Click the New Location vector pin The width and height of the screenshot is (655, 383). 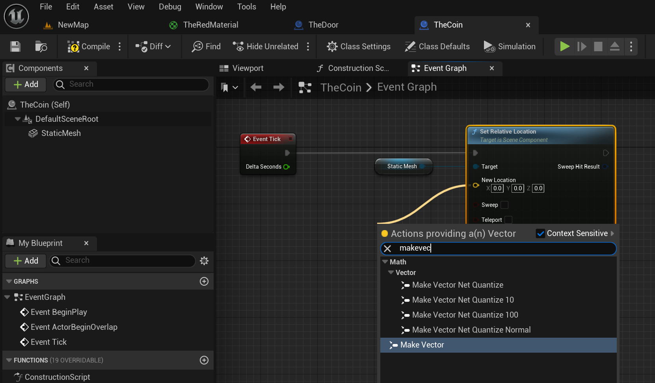476,185
